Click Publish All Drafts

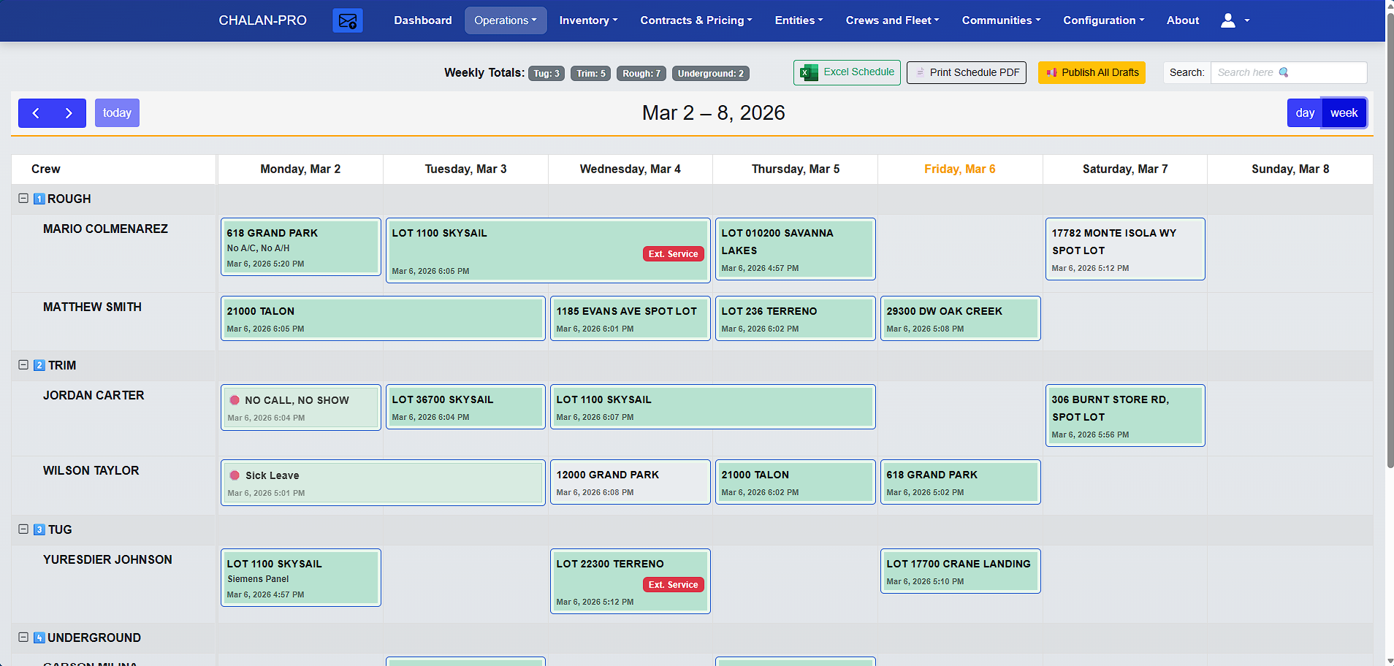coord(1091,72)
